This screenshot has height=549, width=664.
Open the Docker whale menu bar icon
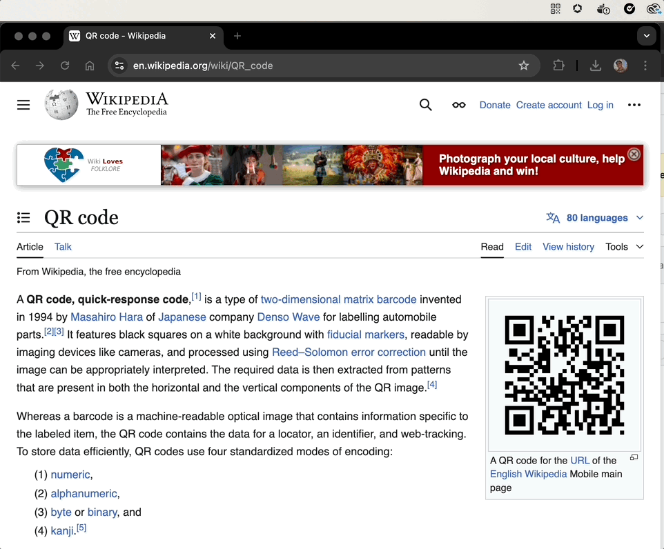603,9
